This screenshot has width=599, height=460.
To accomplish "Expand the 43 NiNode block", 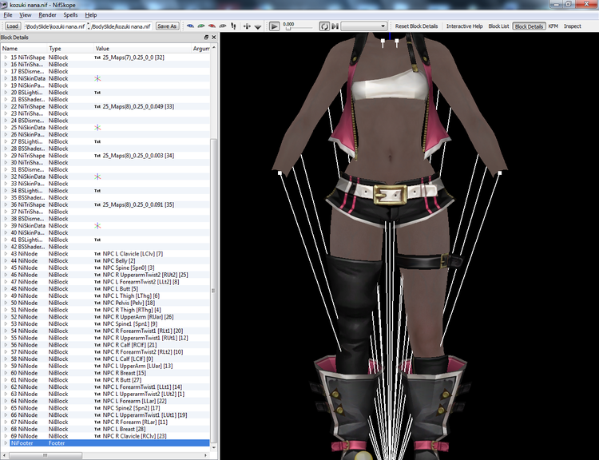I will pyautogui.click(x=6, y=254).
